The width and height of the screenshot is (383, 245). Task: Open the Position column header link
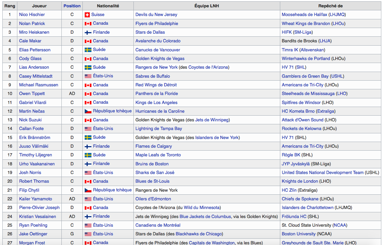72,6
